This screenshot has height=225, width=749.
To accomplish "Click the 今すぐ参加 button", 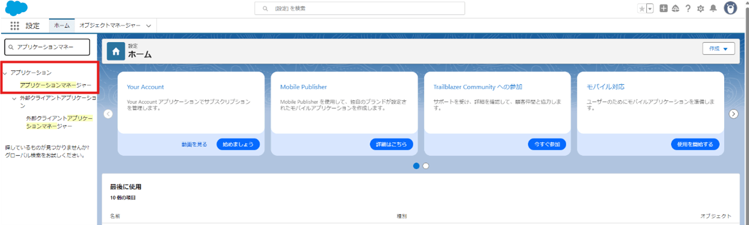I will 547,144.
